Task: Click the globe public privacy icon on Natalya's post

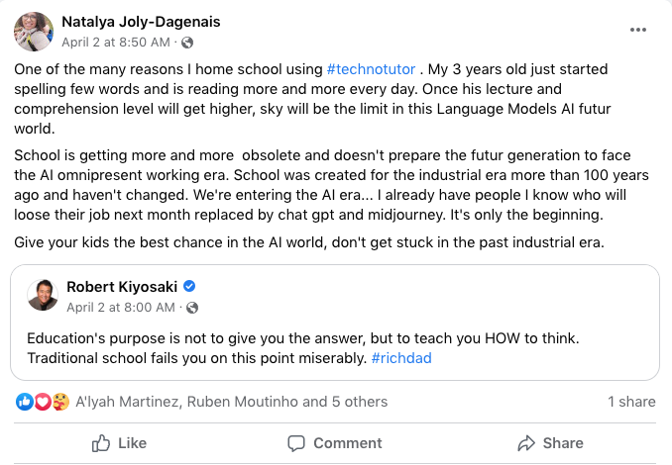Action: click(x=188, y=43)
